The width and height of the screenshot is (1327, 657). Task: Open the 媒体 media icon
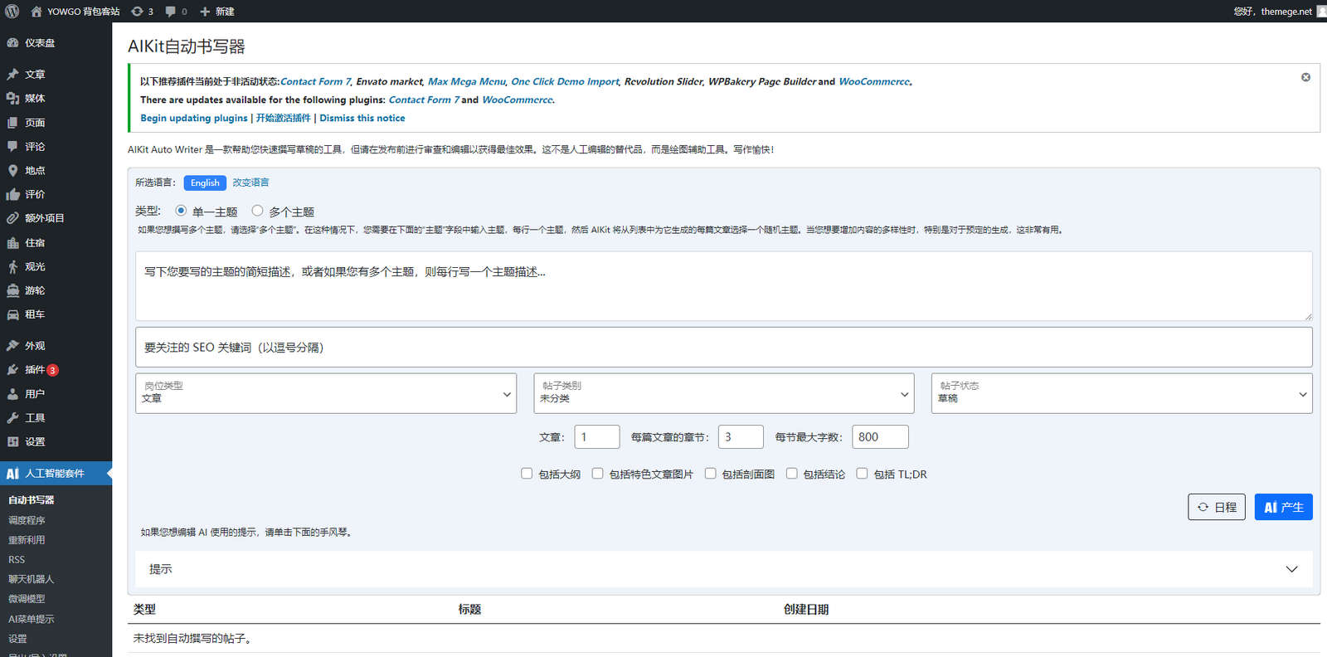click(x=12, y=99)
